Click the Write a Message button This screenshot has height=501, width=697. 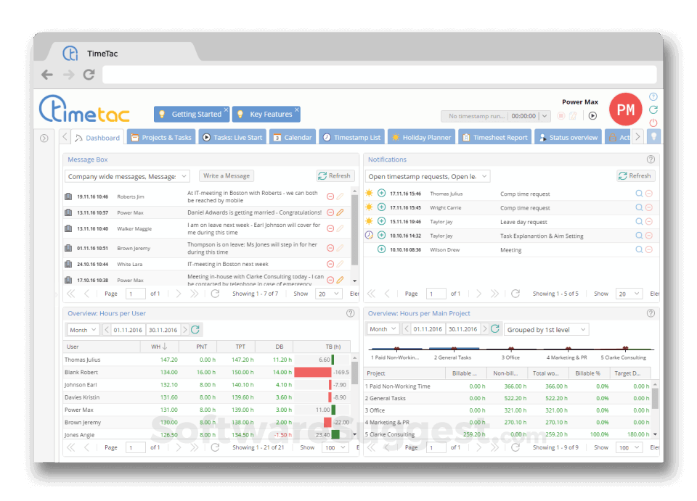point(227,175)
